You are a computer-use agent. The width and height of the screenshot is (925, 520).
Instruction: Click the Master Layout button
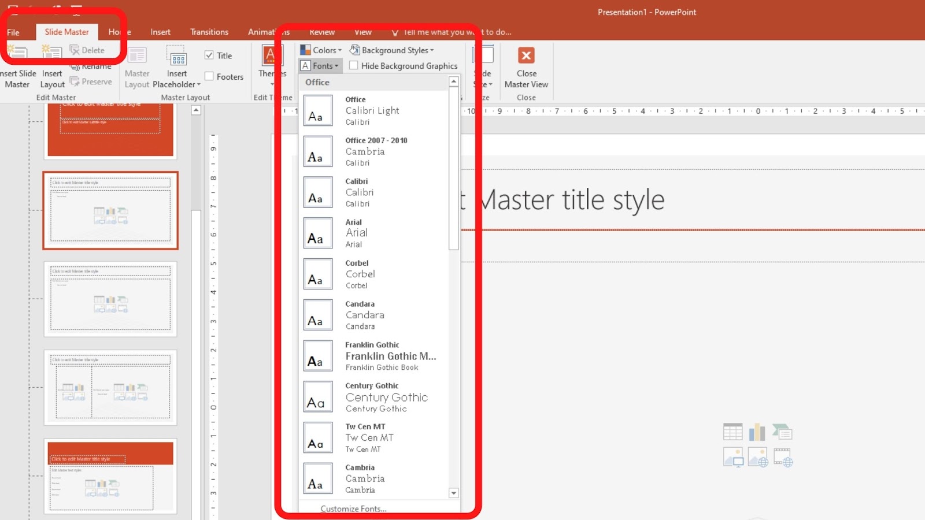point(137,68)
